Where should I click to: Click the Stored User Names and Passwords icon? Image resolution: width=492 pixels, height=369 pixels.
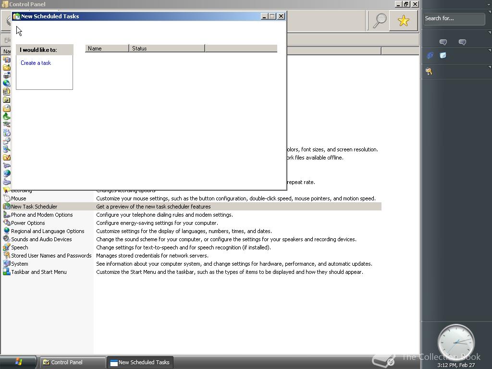pos(7,256)
